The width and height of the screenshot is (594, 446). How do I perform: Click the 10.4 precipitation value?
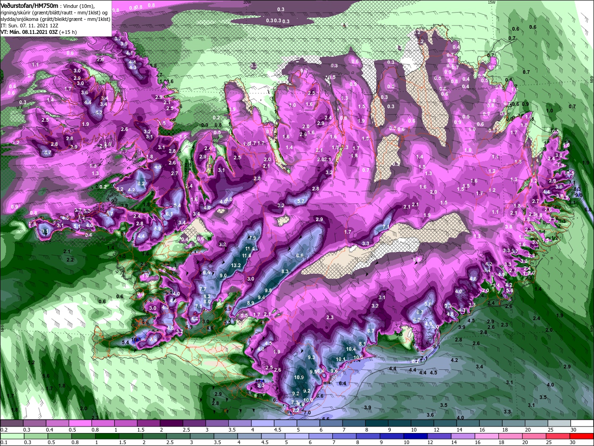pyautogui.click(x=351, y=349)
